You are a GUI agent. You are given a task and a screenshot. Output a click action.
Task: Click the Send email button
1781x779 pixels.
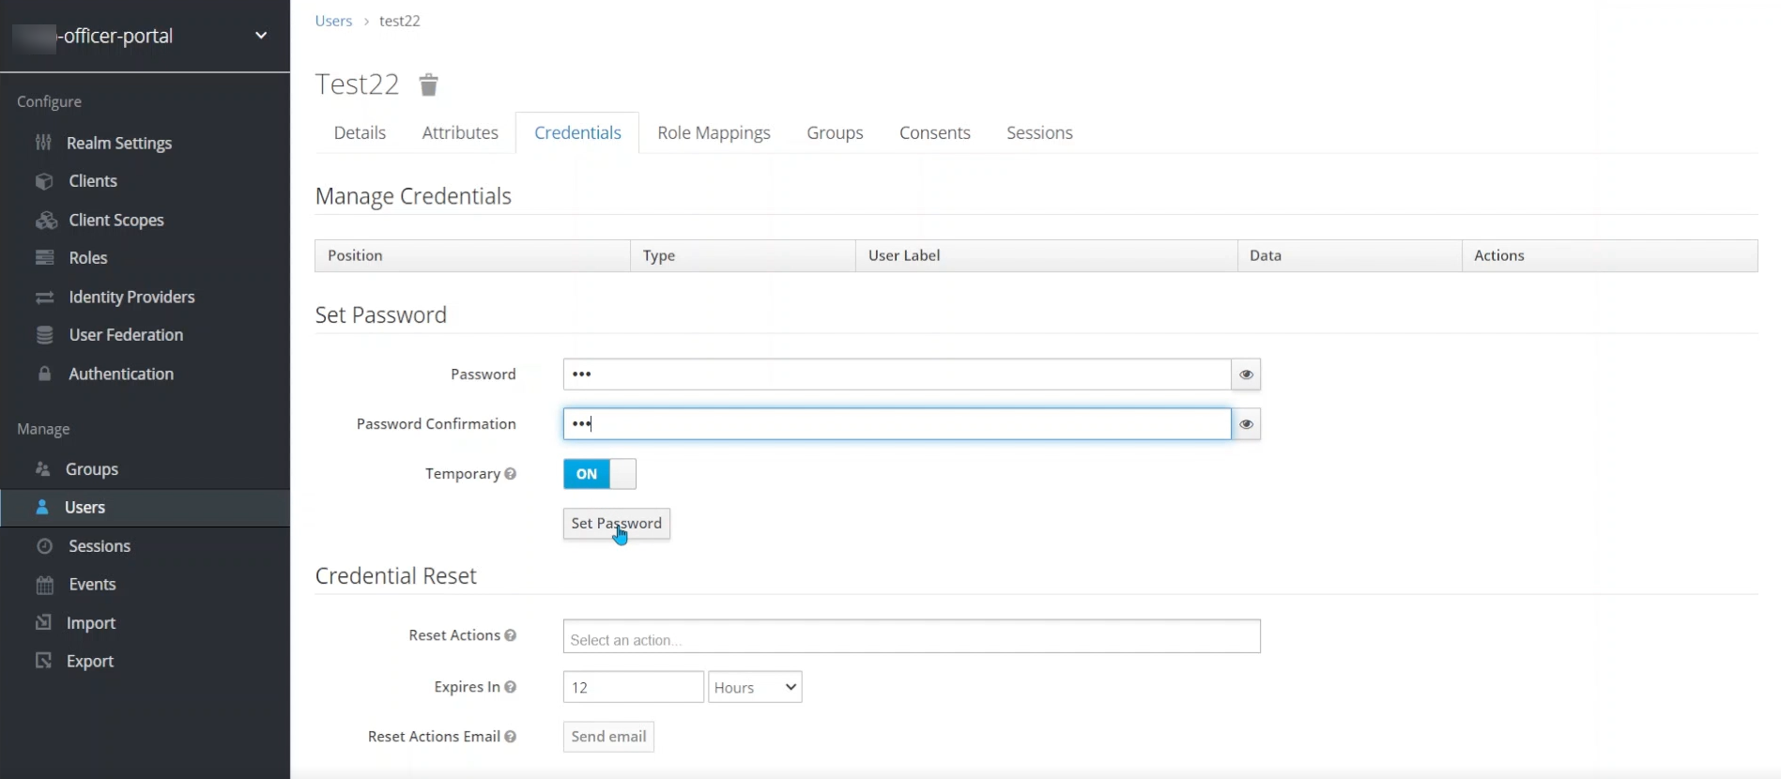[x=608, y=737]
